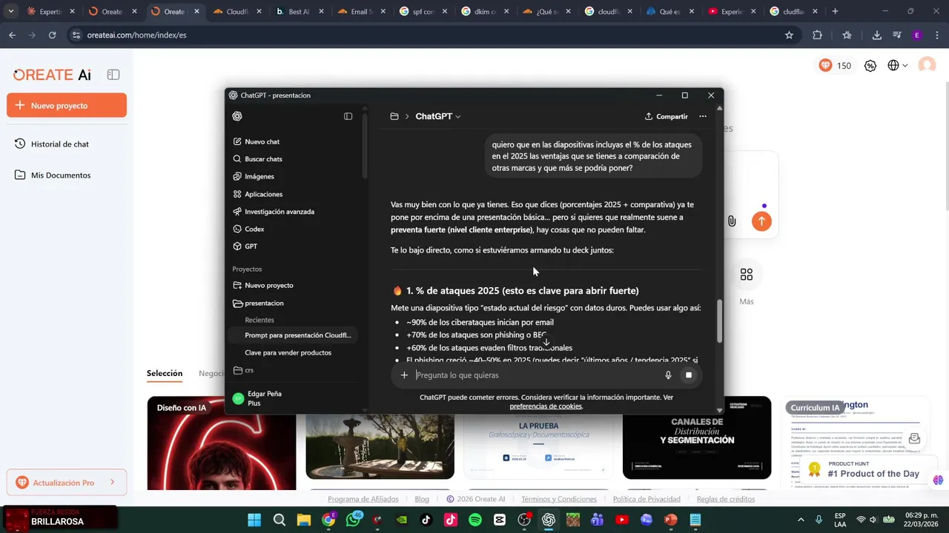Reload the oreateai.com page
The height and width of the screenshot is (533, 949).
pyautogui.click(x=52, y=35)
